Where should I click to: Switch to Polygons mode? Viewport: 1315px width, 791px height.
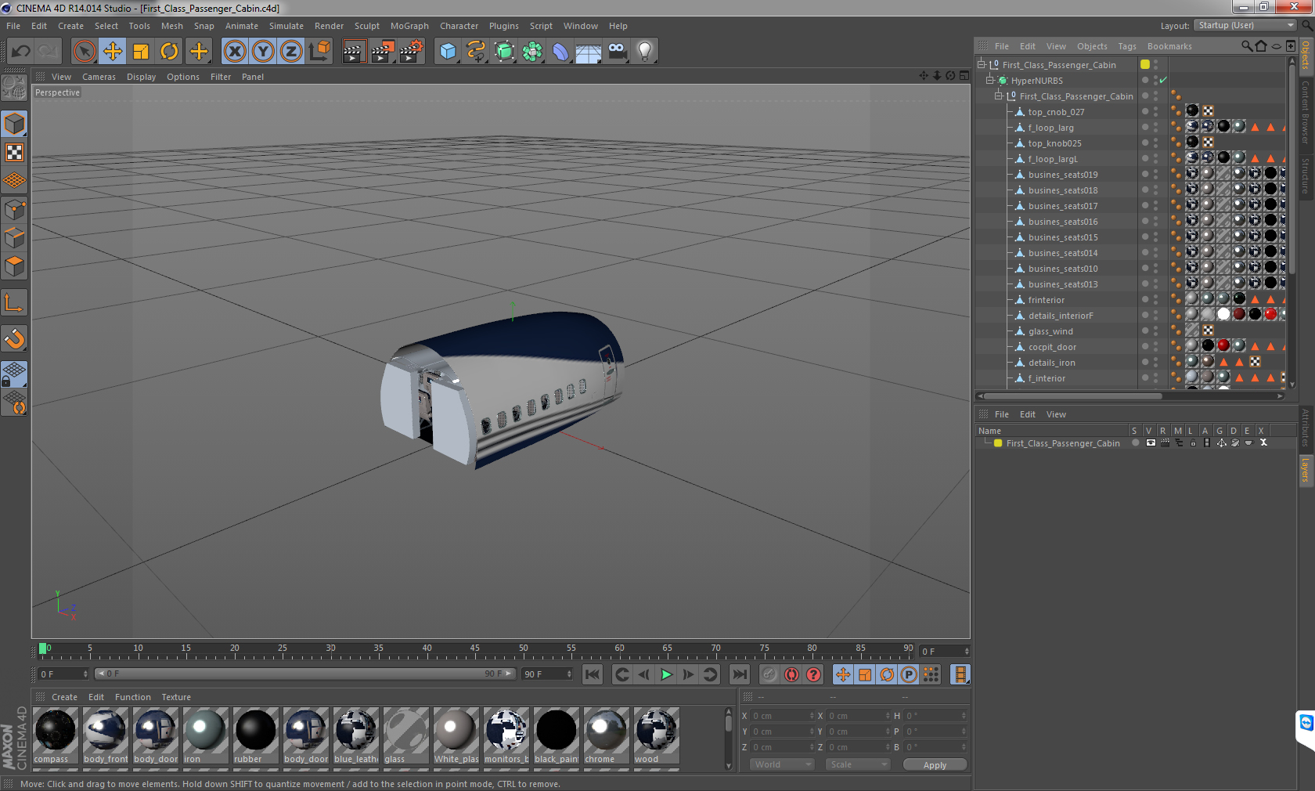point(14,266)
